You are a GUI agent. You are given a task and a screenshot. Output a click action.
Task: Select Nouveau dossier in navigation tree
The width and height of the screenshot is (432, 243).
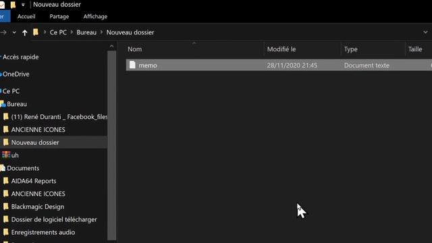(x=35, y=142)
